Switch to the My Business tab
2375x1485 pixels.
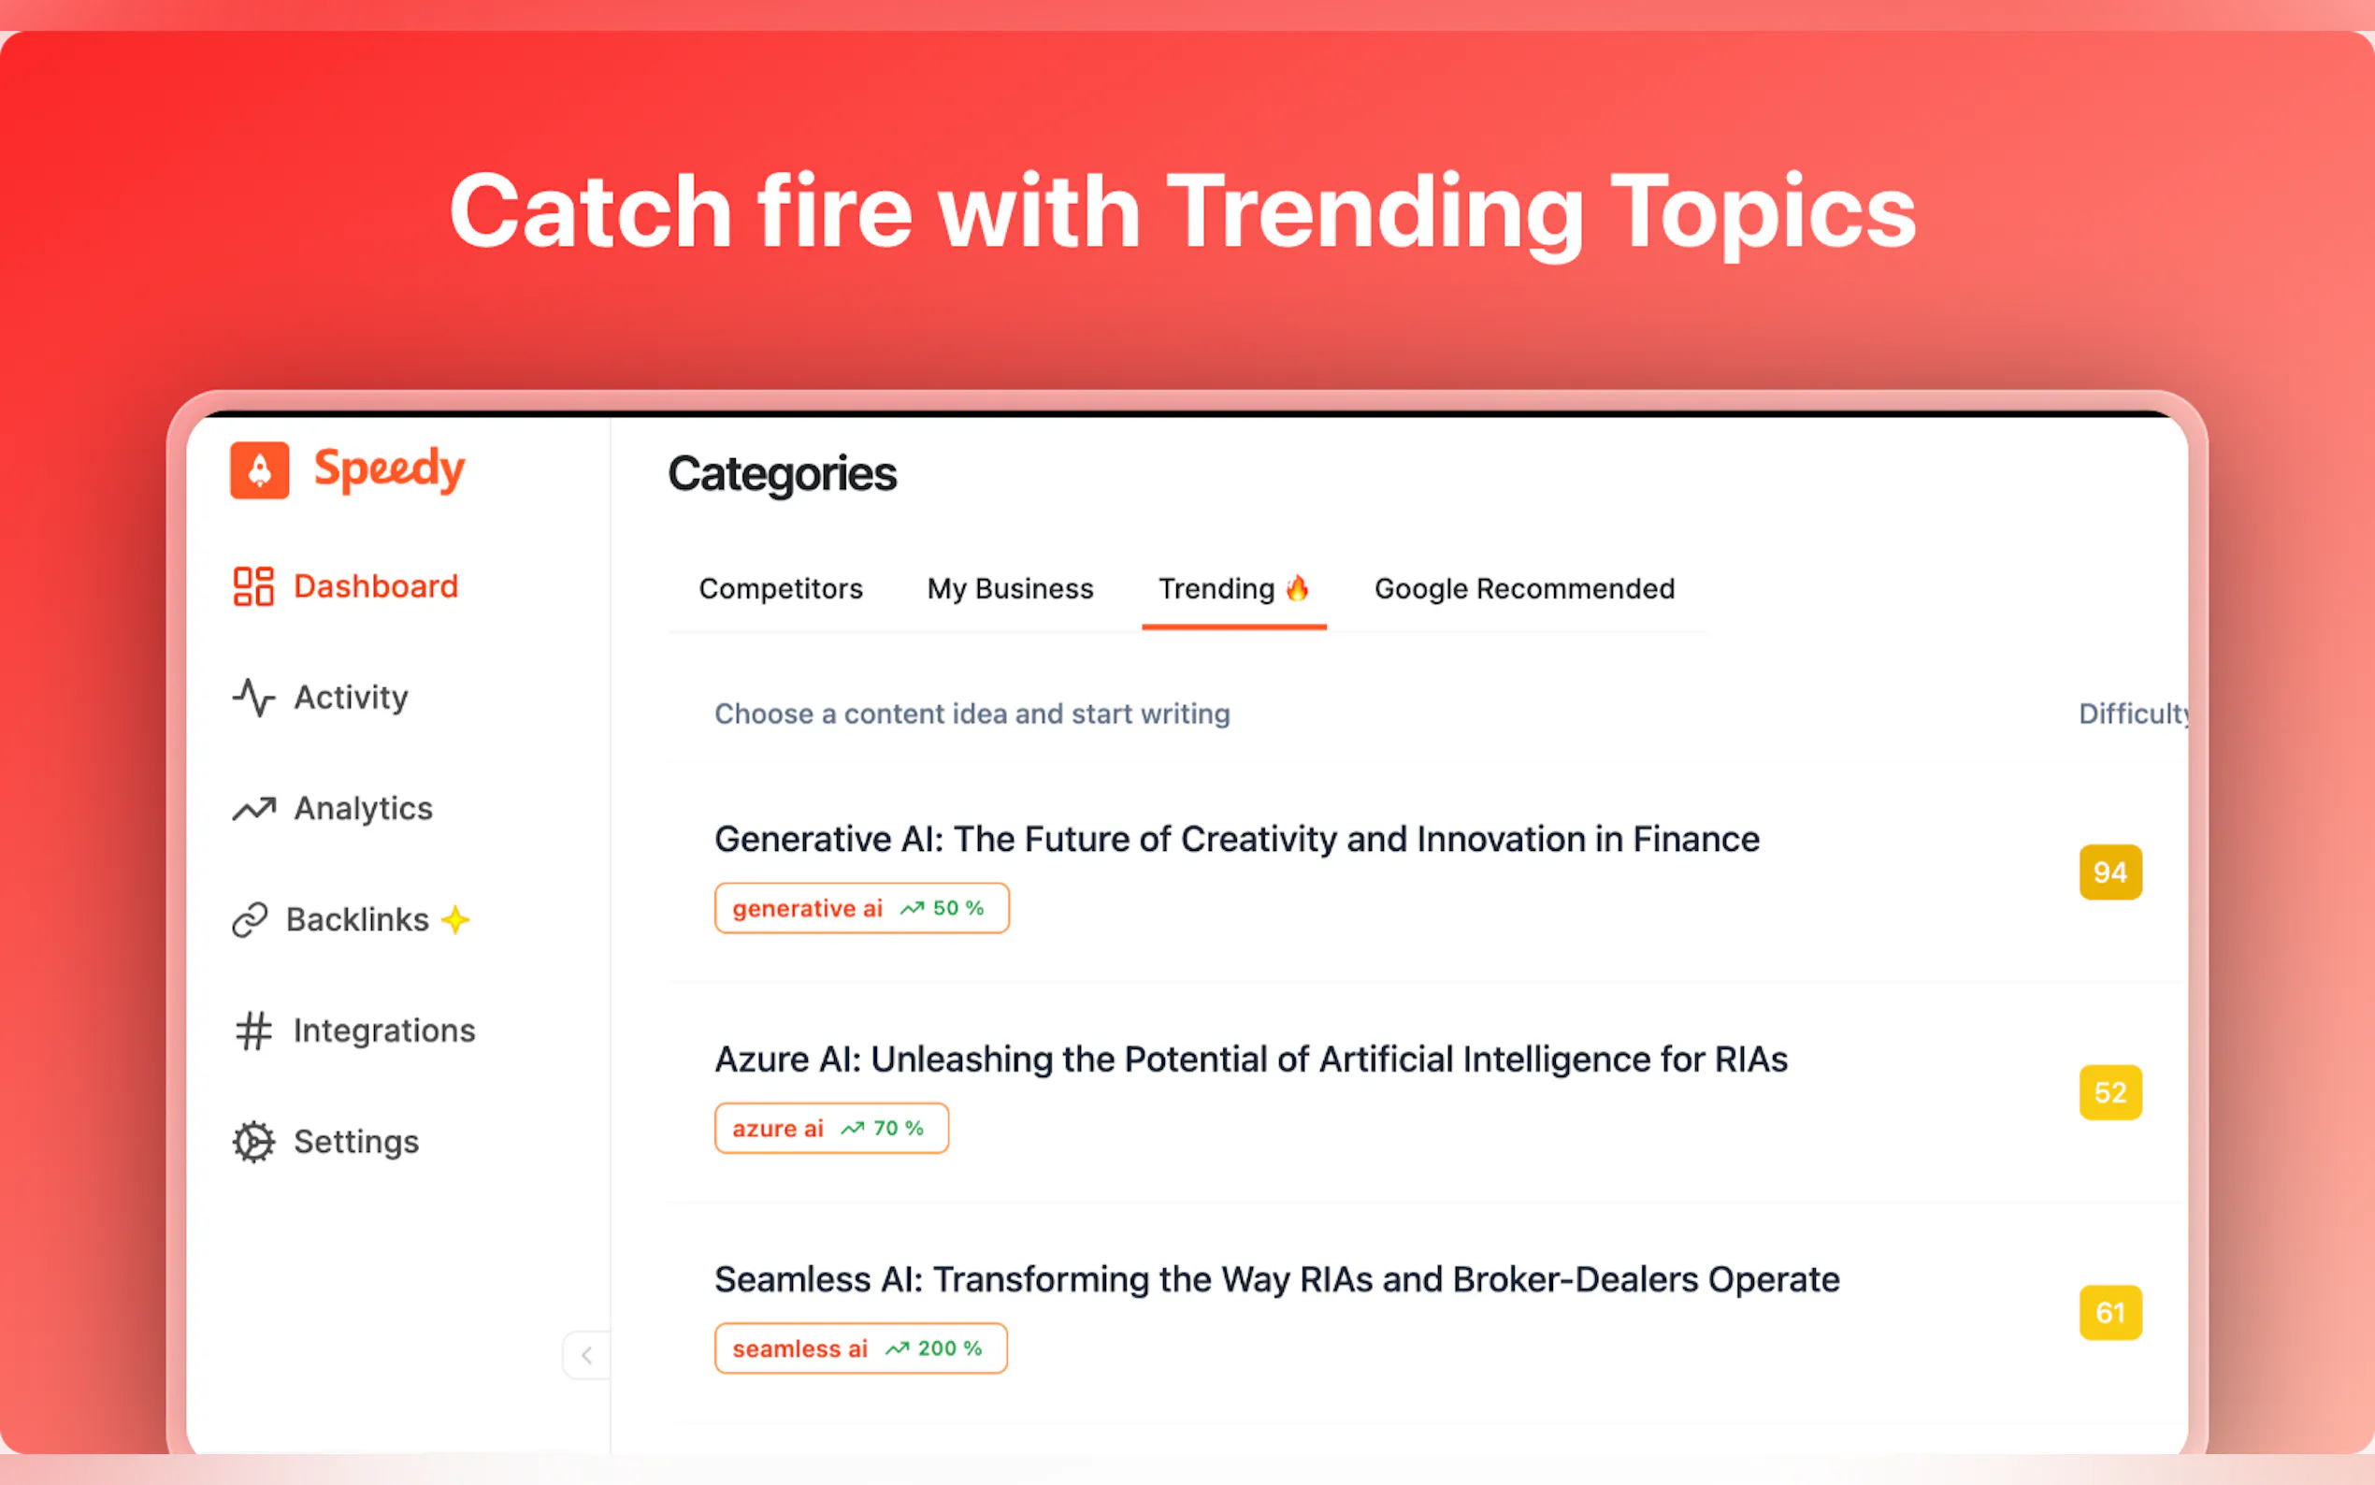1009,588
